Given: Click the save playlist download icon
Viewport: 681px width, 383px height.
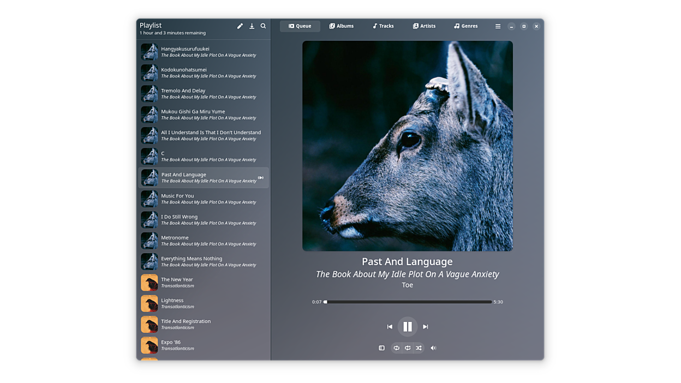Looking at the screenshot, I should pos(252,26).
